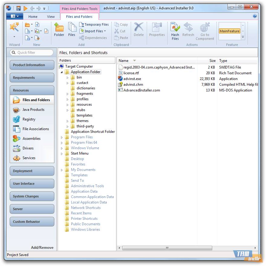266x266 pixels.
Task: Switch to the Home ribbon tab
Action: click(x=33, y=17)
